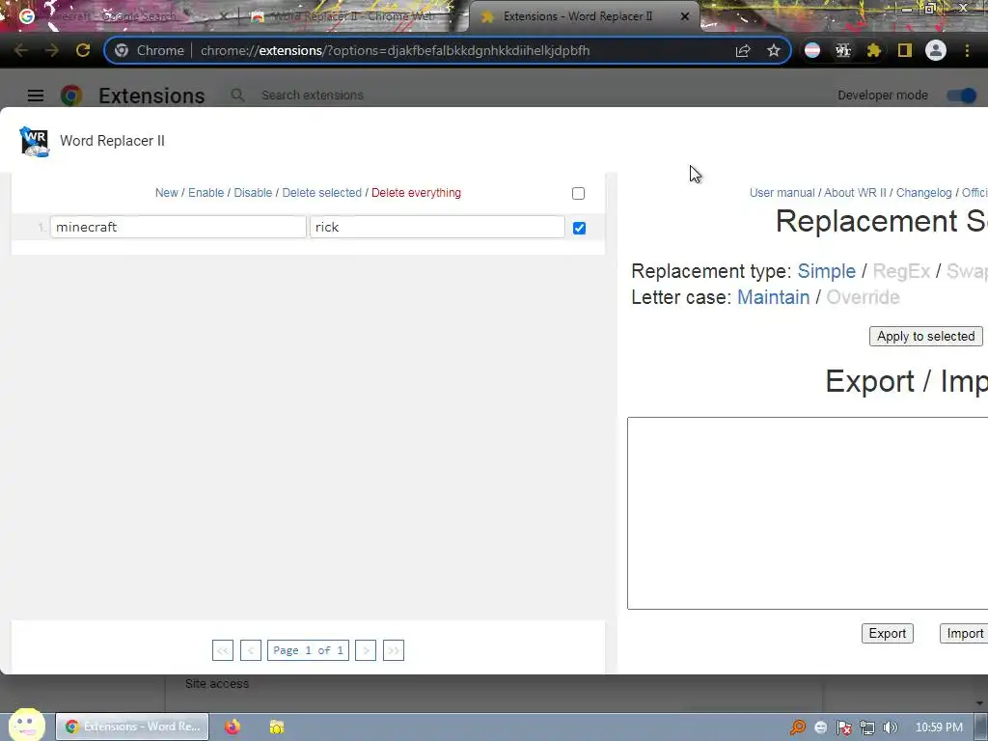Click the round grey tray icon
This screenshot has width=988, height=741.
pyautogui.click(x=820, y=727)
